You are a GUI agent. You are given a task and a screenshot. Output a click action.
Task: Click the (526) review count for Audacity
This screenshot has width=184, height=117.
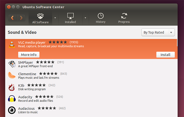click(x=60, y=97)
